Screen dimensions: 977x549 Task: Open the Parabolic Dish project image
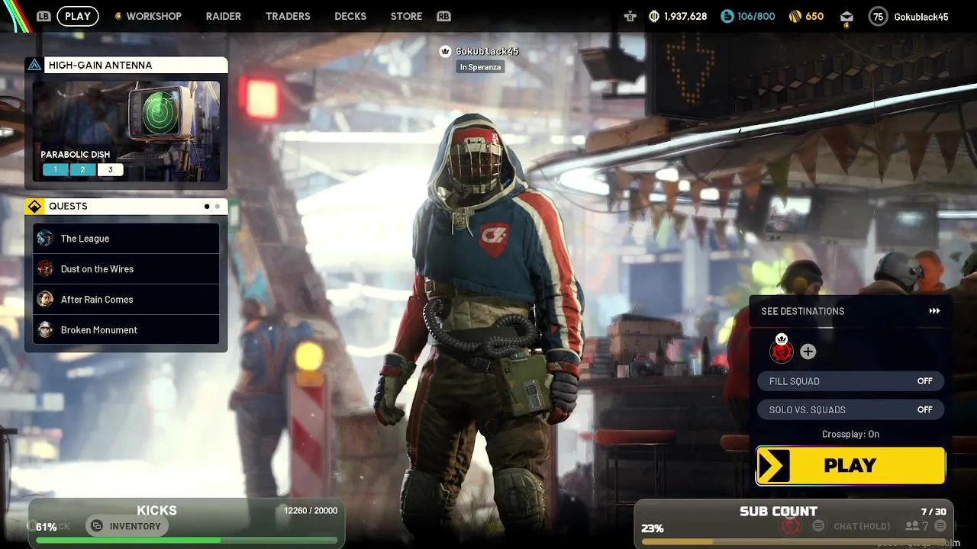click(x=126, y=131)
